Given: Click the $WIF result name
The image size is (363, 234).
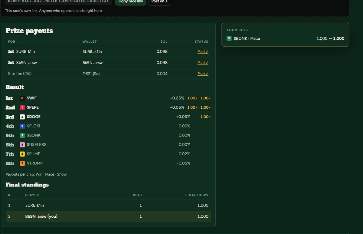Looking at the screenshot, I should tap(32, 98).
